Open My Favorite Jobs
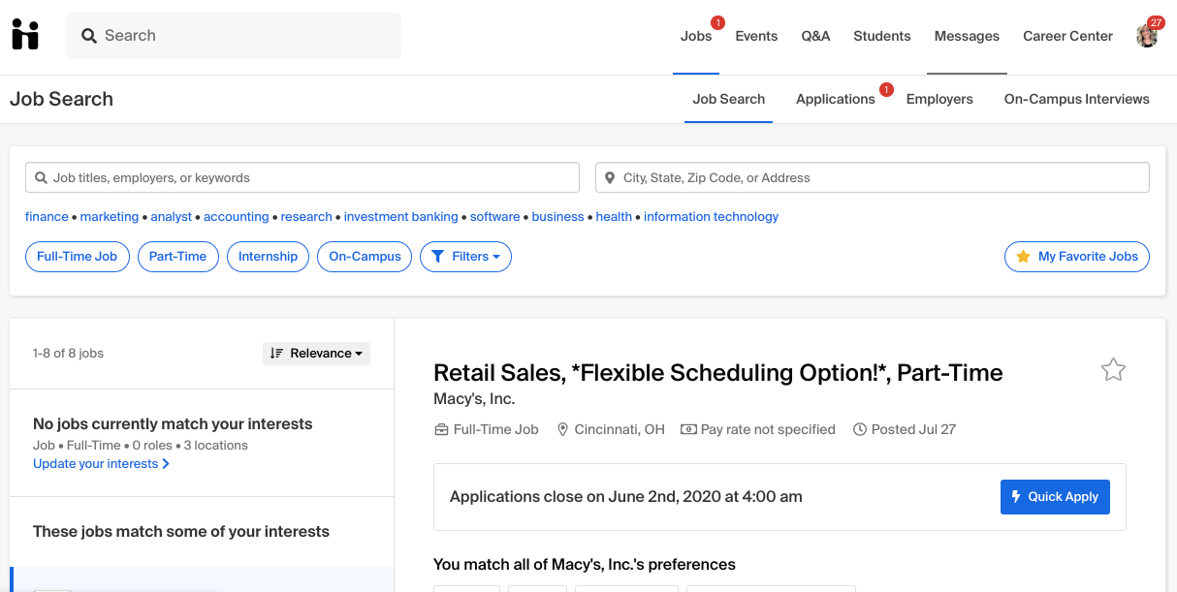This screenshot has width=1177, height=592. coord(1077,257)
